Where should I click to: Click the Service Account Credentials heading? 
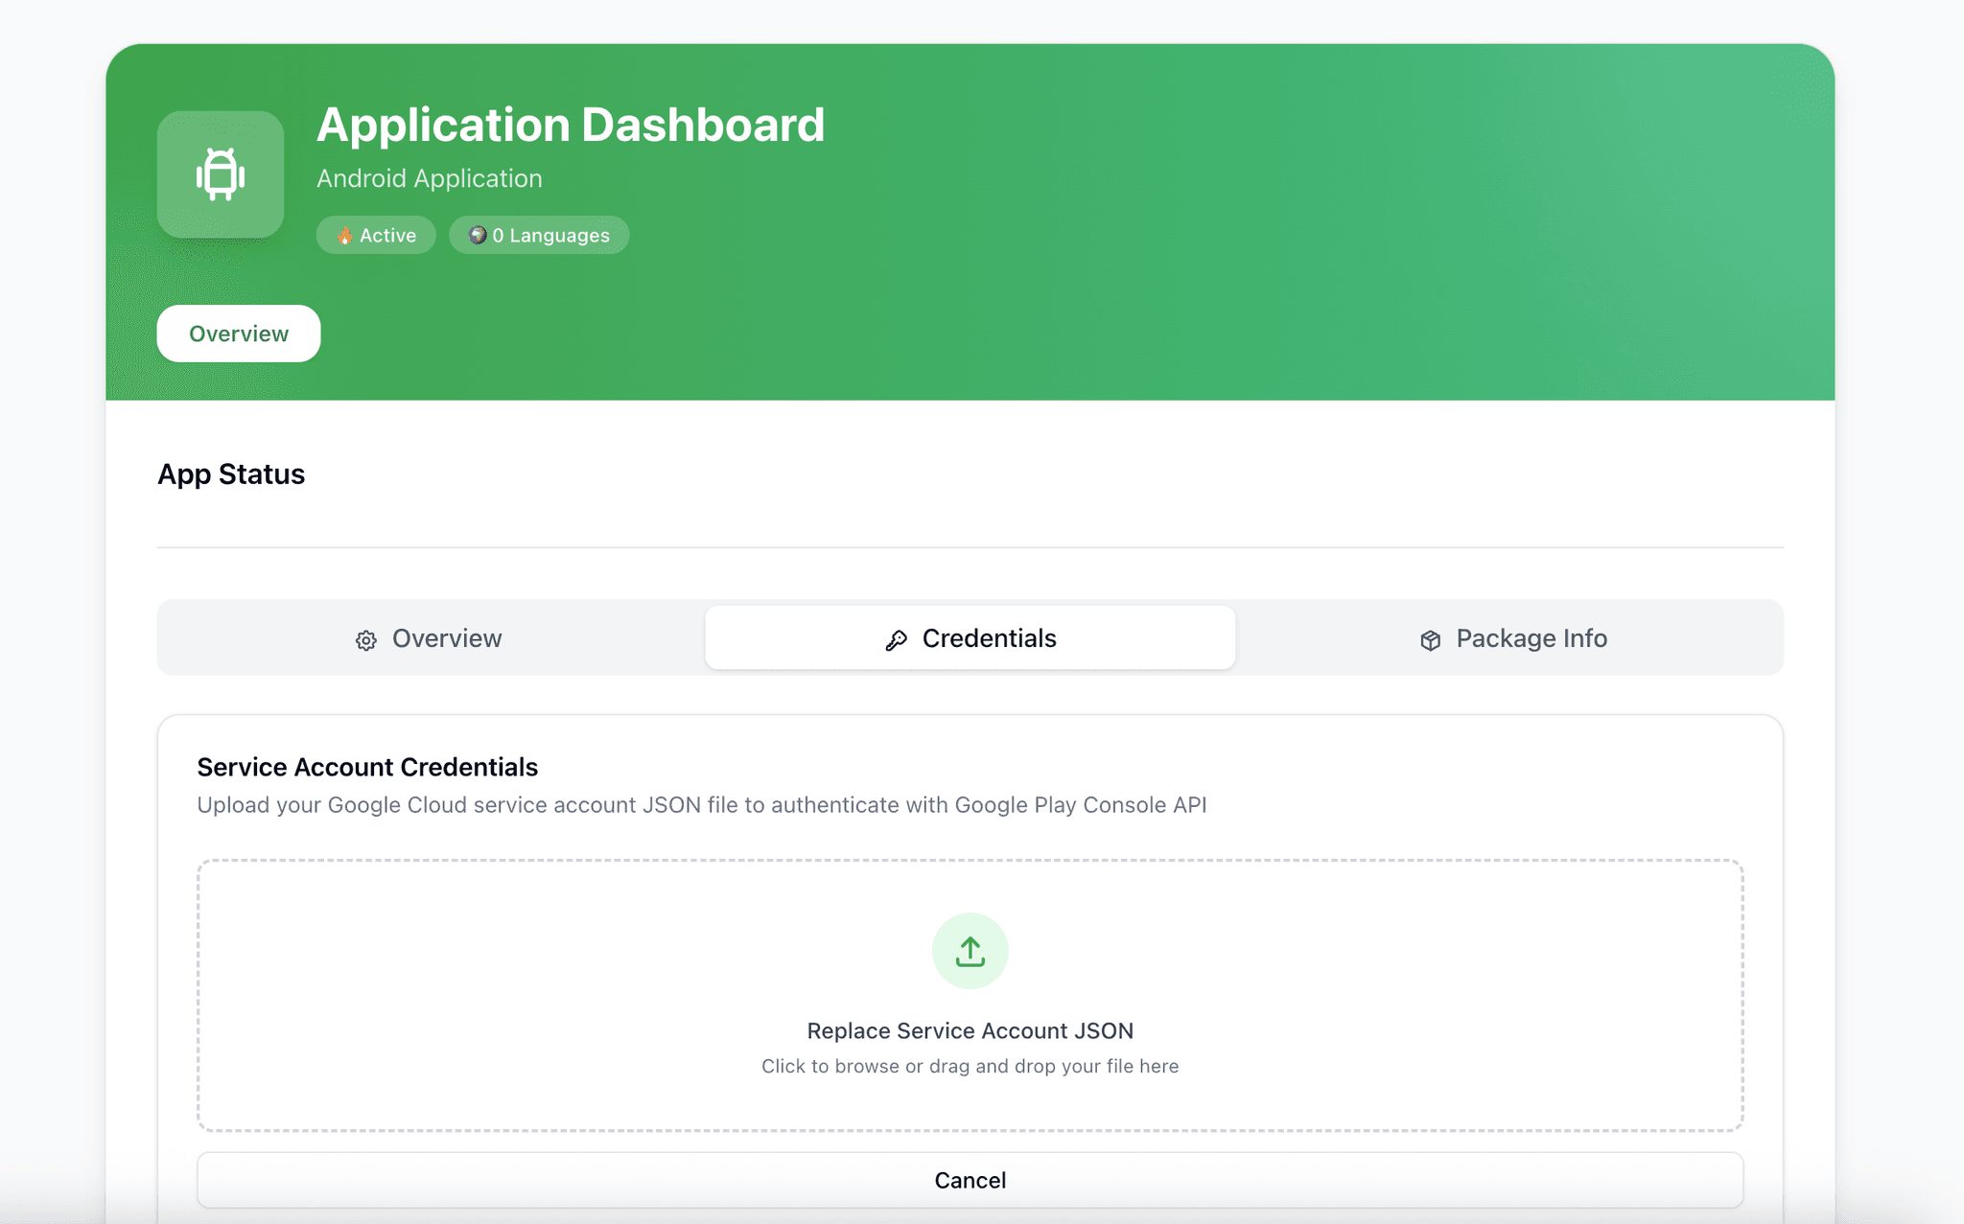coord(367,767)
